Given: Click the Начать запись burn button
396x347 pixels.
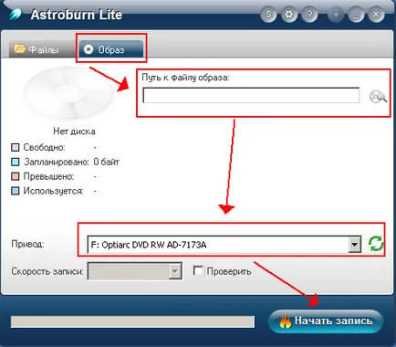Looking at the screenshot, I should tap(326, 321).
